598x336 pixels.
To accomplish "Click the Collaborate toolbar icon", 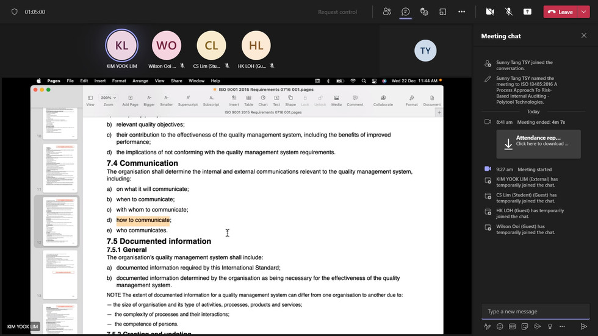I will tap(383, 101).
